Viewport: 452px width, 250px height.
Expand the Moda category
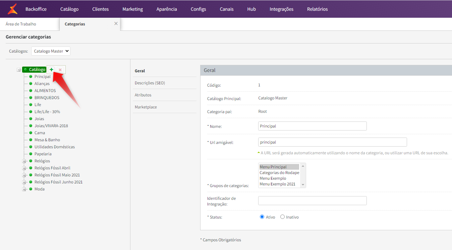pyautogui.click(x=24, y=189)
